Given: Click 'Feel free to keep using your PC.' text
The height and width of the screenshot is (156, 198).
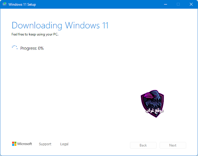Looking at the screenshot, I should pyautogui.click(x=35, y=34).
